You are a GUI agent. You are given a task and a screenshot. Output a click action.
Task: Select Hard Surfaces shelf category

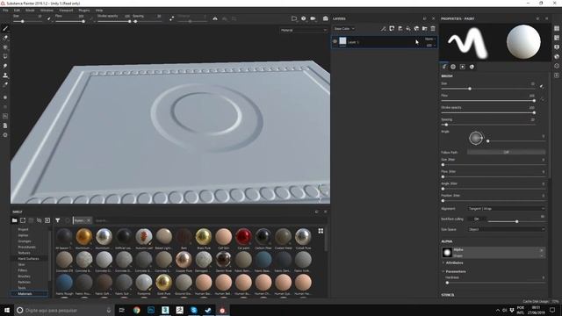tap(28, 259)
